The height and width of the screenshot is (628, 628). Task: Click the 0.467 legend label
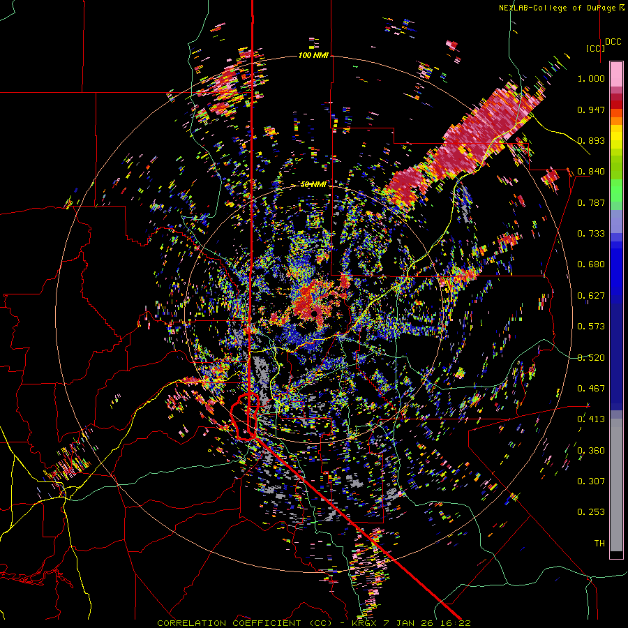(x=591, y=389)
